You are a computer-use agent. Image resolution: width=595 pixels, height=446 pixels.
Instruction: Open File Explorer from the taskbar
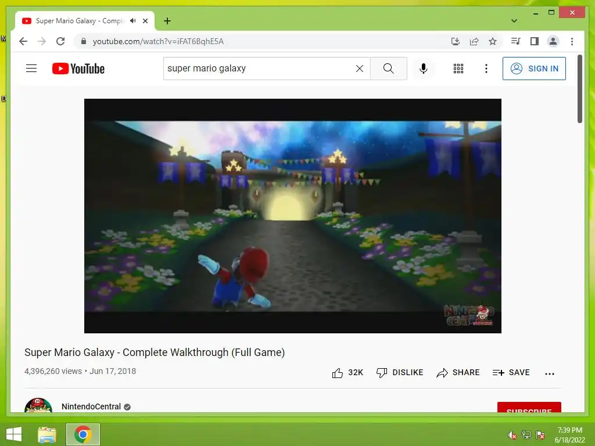pos(46,434)
